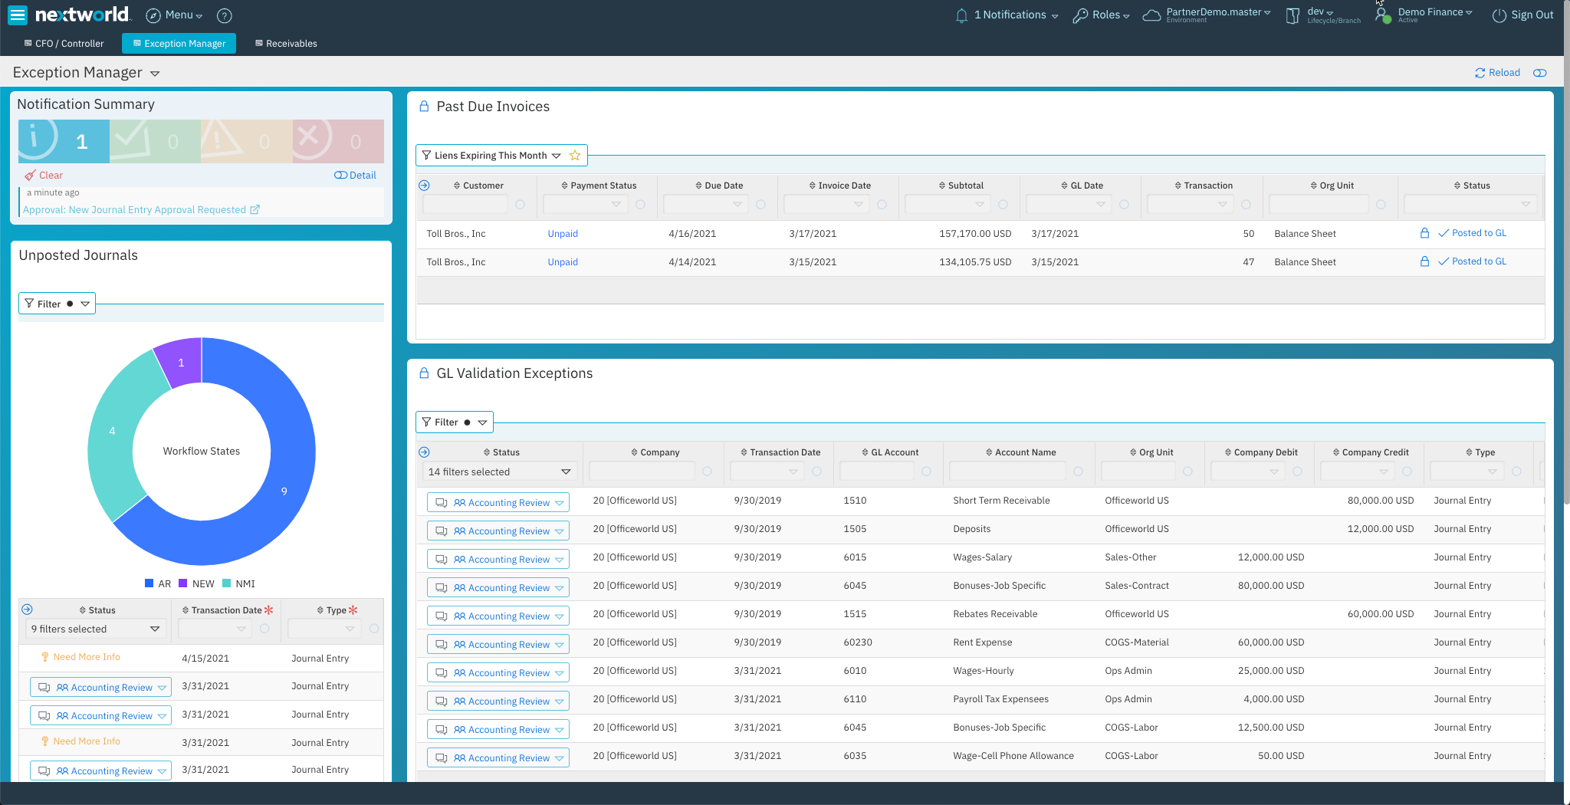Open the CFO / Controller tab
The width and height of the screenshot is (1570, 805).
click(64, 43)
